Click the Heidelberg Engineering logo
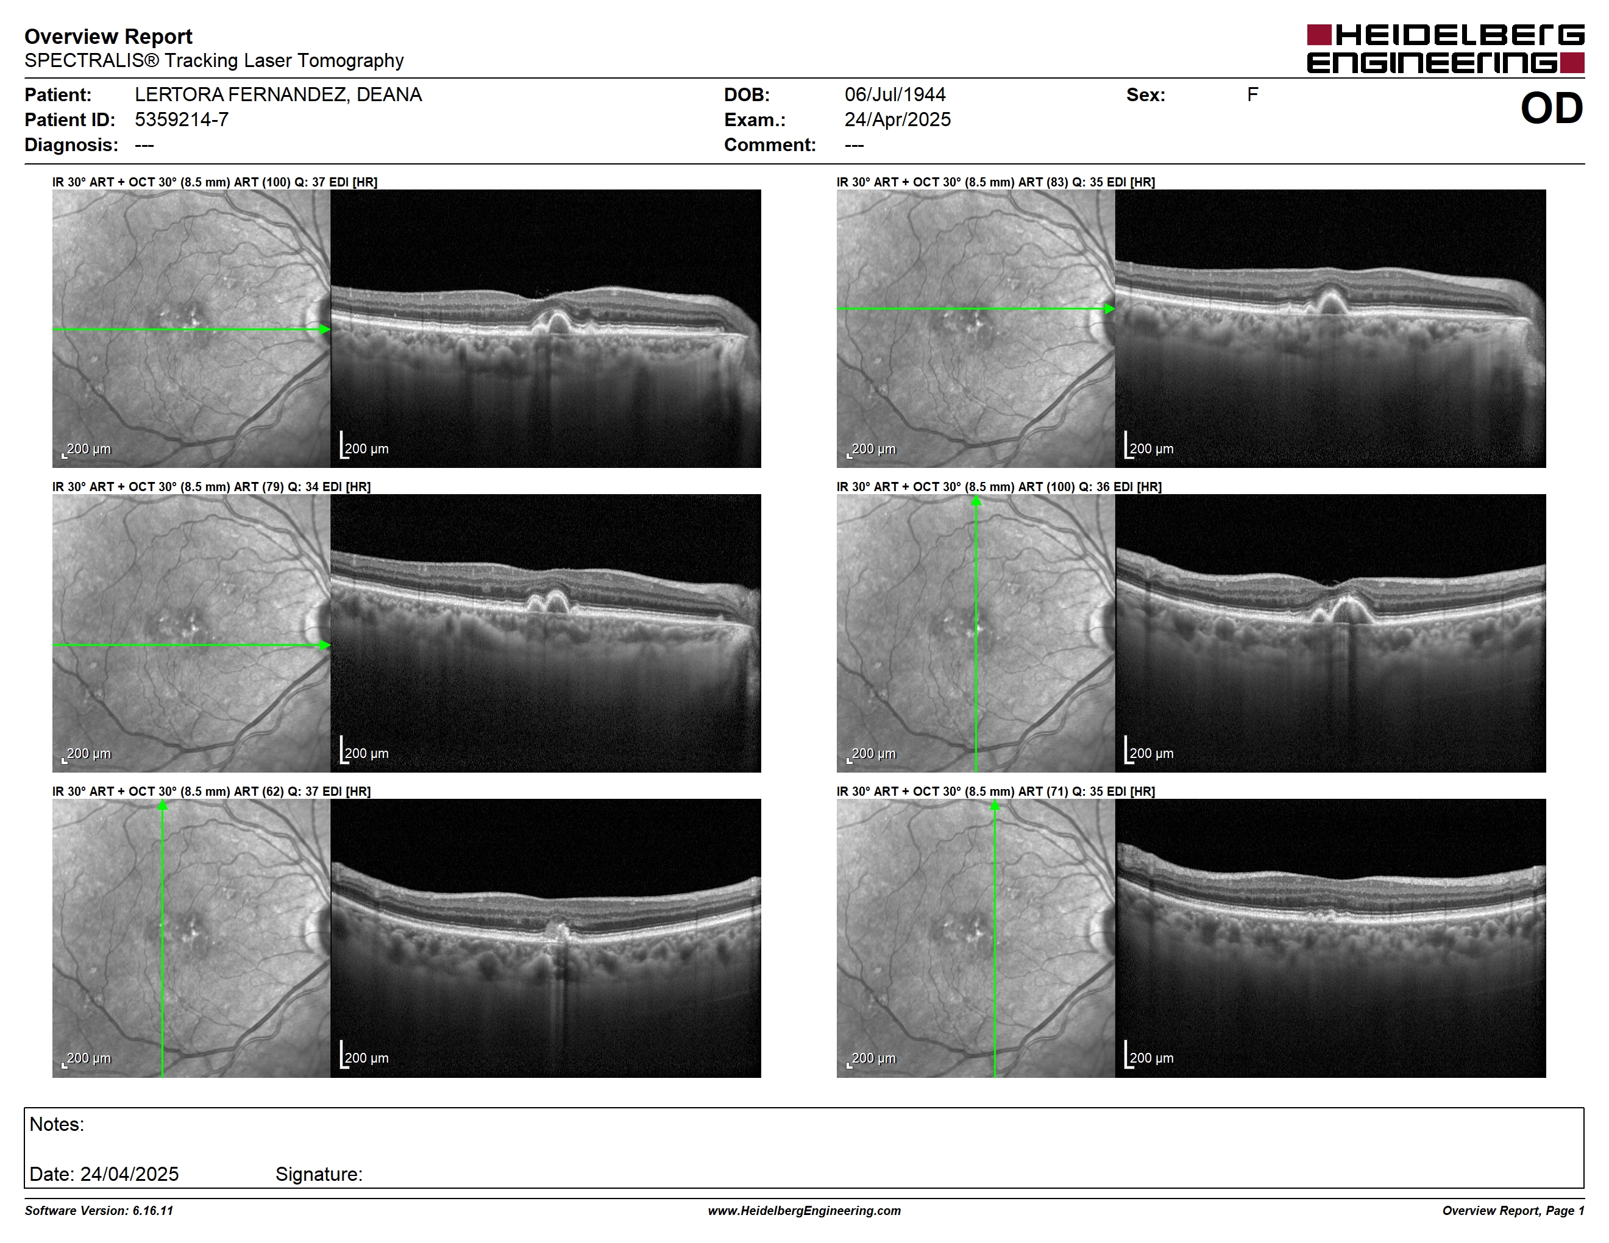1609x1243 pixels. [1446, 49]
